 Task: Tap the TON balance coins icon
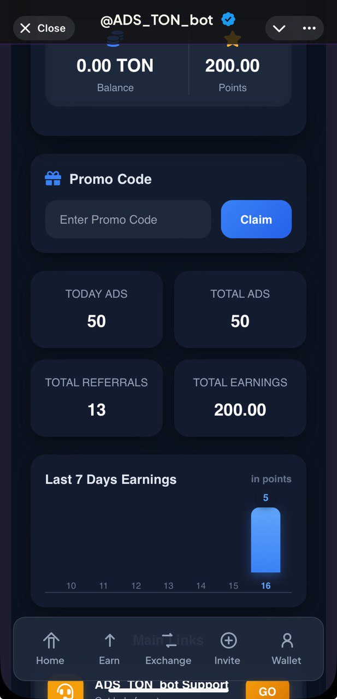coord(115,39)
